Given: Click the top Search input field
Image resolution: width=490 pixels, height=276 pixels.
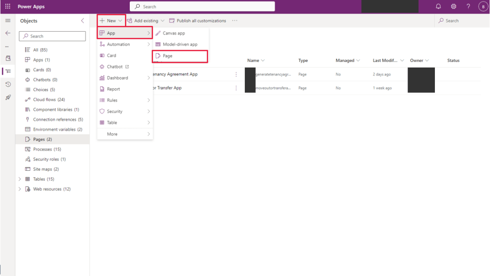Looking at the screenshot, I should (202, 7).
